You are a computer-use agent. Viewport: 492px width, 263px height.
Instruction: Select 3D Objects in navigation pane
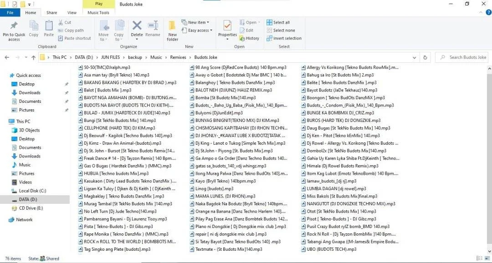click(x=26, y=130)
